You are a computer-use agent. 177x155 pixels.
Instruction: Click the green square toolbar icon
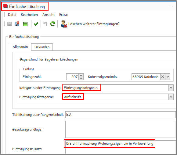coord(25,24)
